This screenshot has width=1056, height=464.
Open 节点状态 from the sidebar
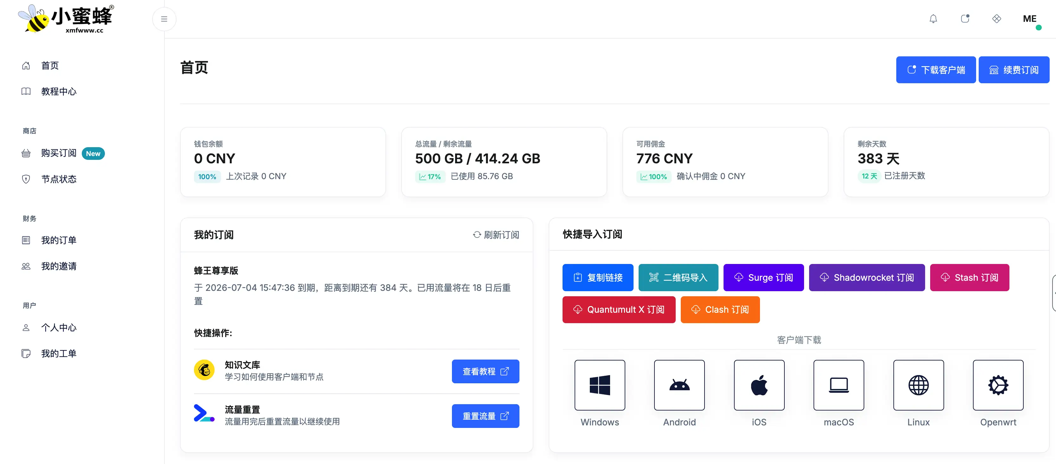[58, 179]
